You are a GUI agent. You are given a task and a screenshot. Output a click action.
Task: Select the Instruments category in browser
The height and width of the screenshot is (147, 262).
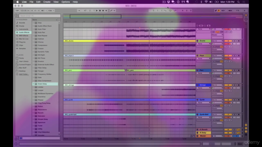tap(24, 29)
